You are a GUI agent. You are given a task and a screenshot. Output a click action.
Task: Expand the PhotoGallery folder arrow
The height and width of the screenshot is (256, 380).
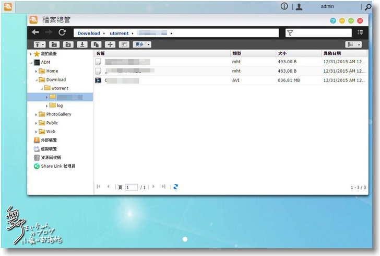click(36, 114)
